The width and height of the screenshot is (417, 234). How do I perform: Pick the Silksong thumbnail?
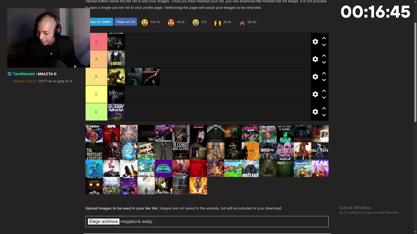[x=181, y=168]
